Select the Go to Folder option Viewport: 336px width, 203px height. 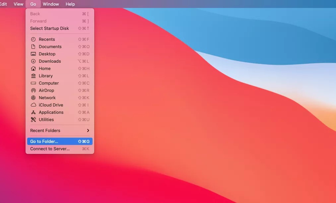[43, 141]
